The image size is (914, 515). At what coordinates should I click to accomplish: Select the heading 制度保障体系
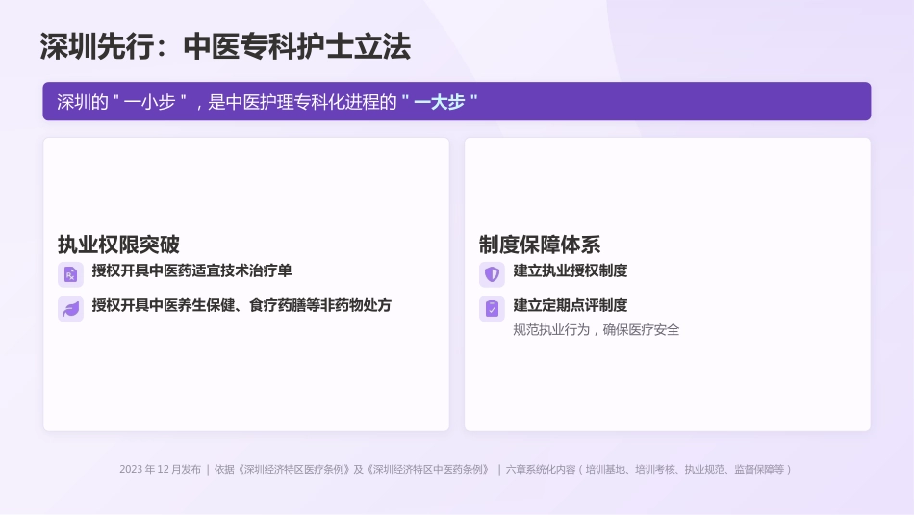click(x=540, y=245)
